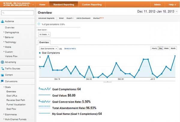Switch chart granularity to Hourly

154,48
